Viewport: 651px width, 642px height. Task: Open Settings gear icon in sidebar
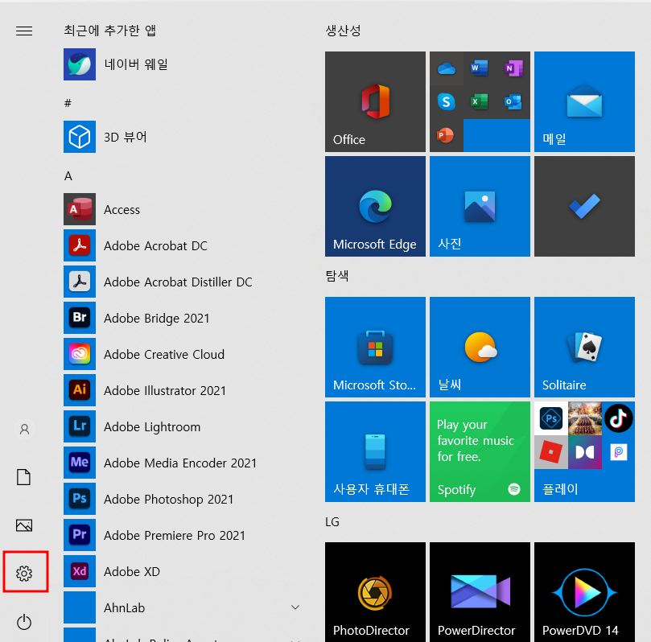click(24, 573)
